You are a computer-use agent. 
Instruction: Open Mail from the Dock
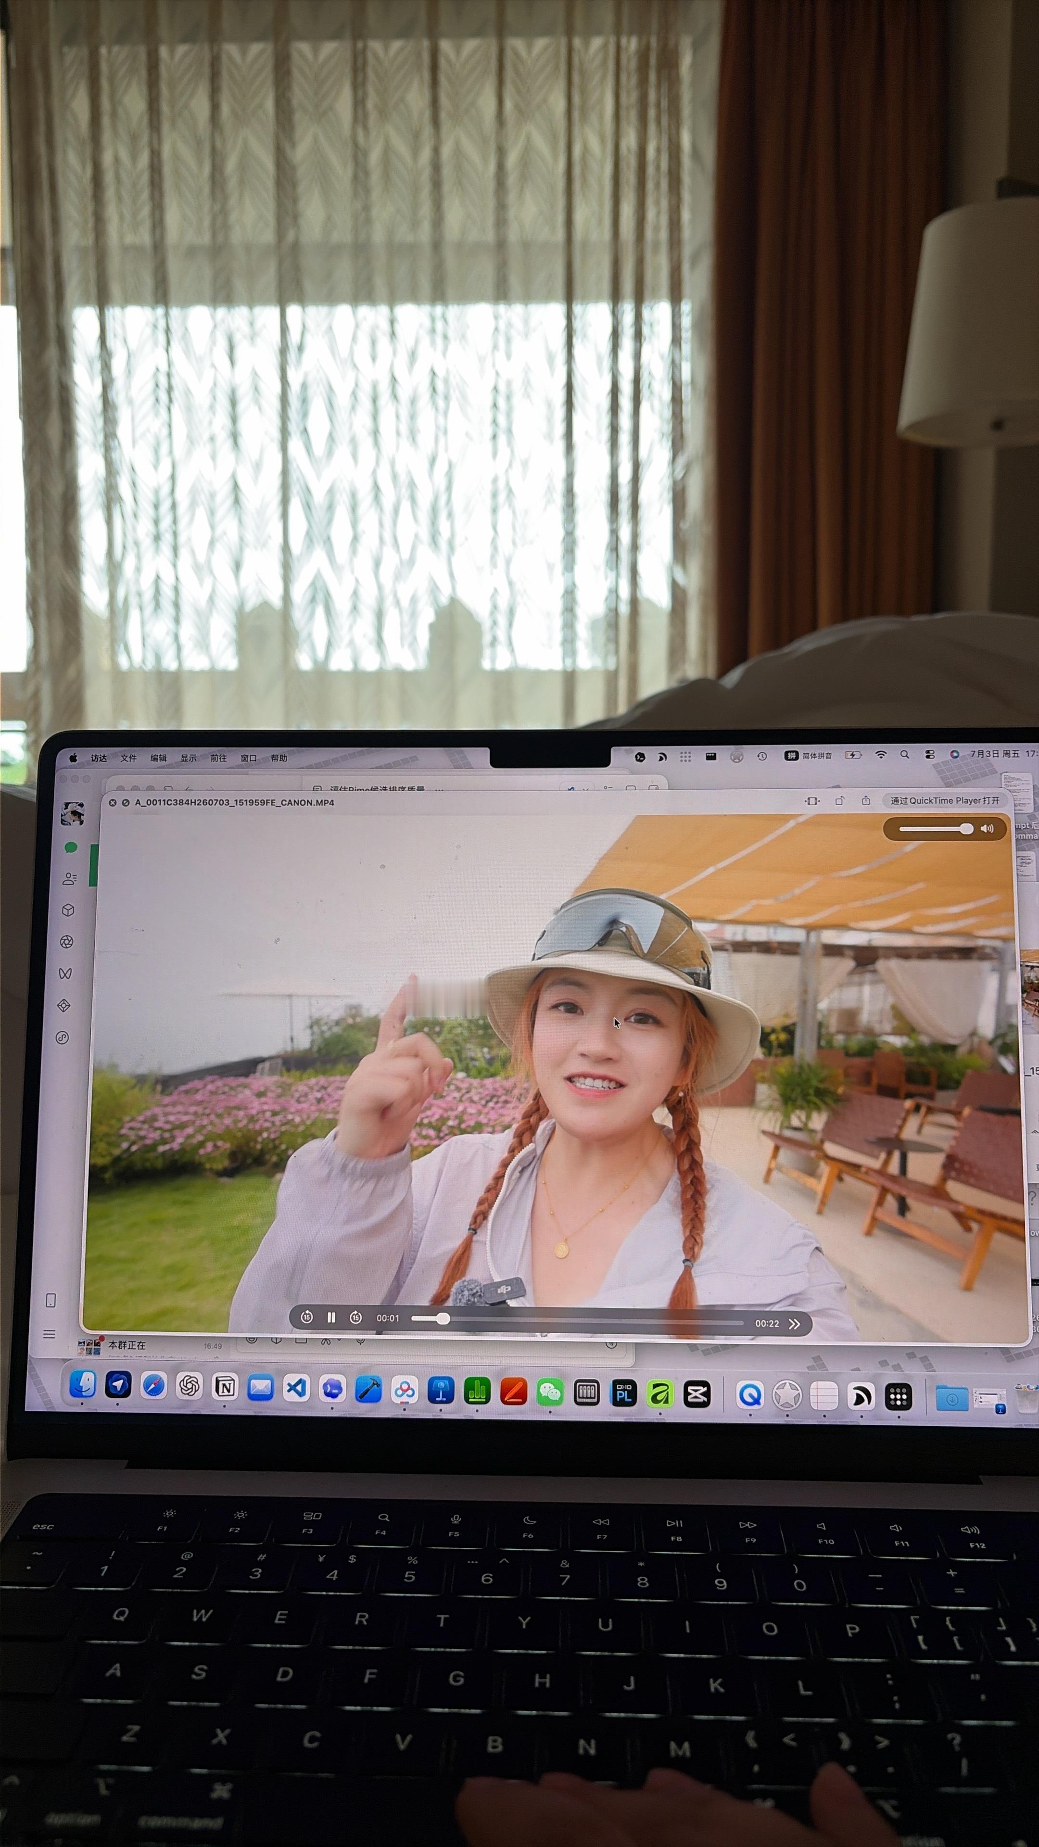tap(260, 1388)
